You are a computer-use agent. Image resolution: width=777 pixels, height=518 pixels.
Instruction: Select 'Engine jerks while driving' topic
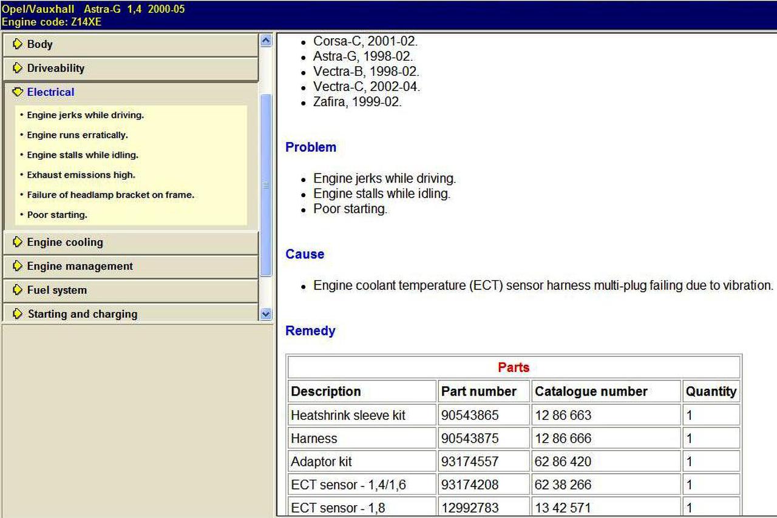click(85, 115)
